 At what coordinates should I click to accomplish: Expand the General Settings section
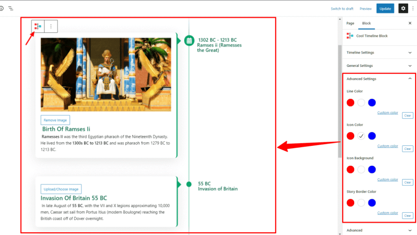click(379, 65)
